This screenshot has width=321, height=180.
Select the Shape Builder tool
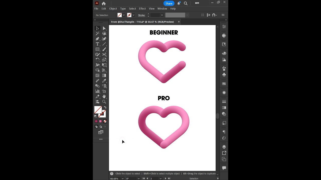click(x=98, y=70)
